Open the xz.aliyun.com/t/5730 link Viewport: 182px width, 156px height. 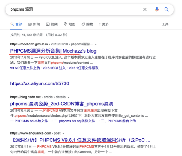40,83
